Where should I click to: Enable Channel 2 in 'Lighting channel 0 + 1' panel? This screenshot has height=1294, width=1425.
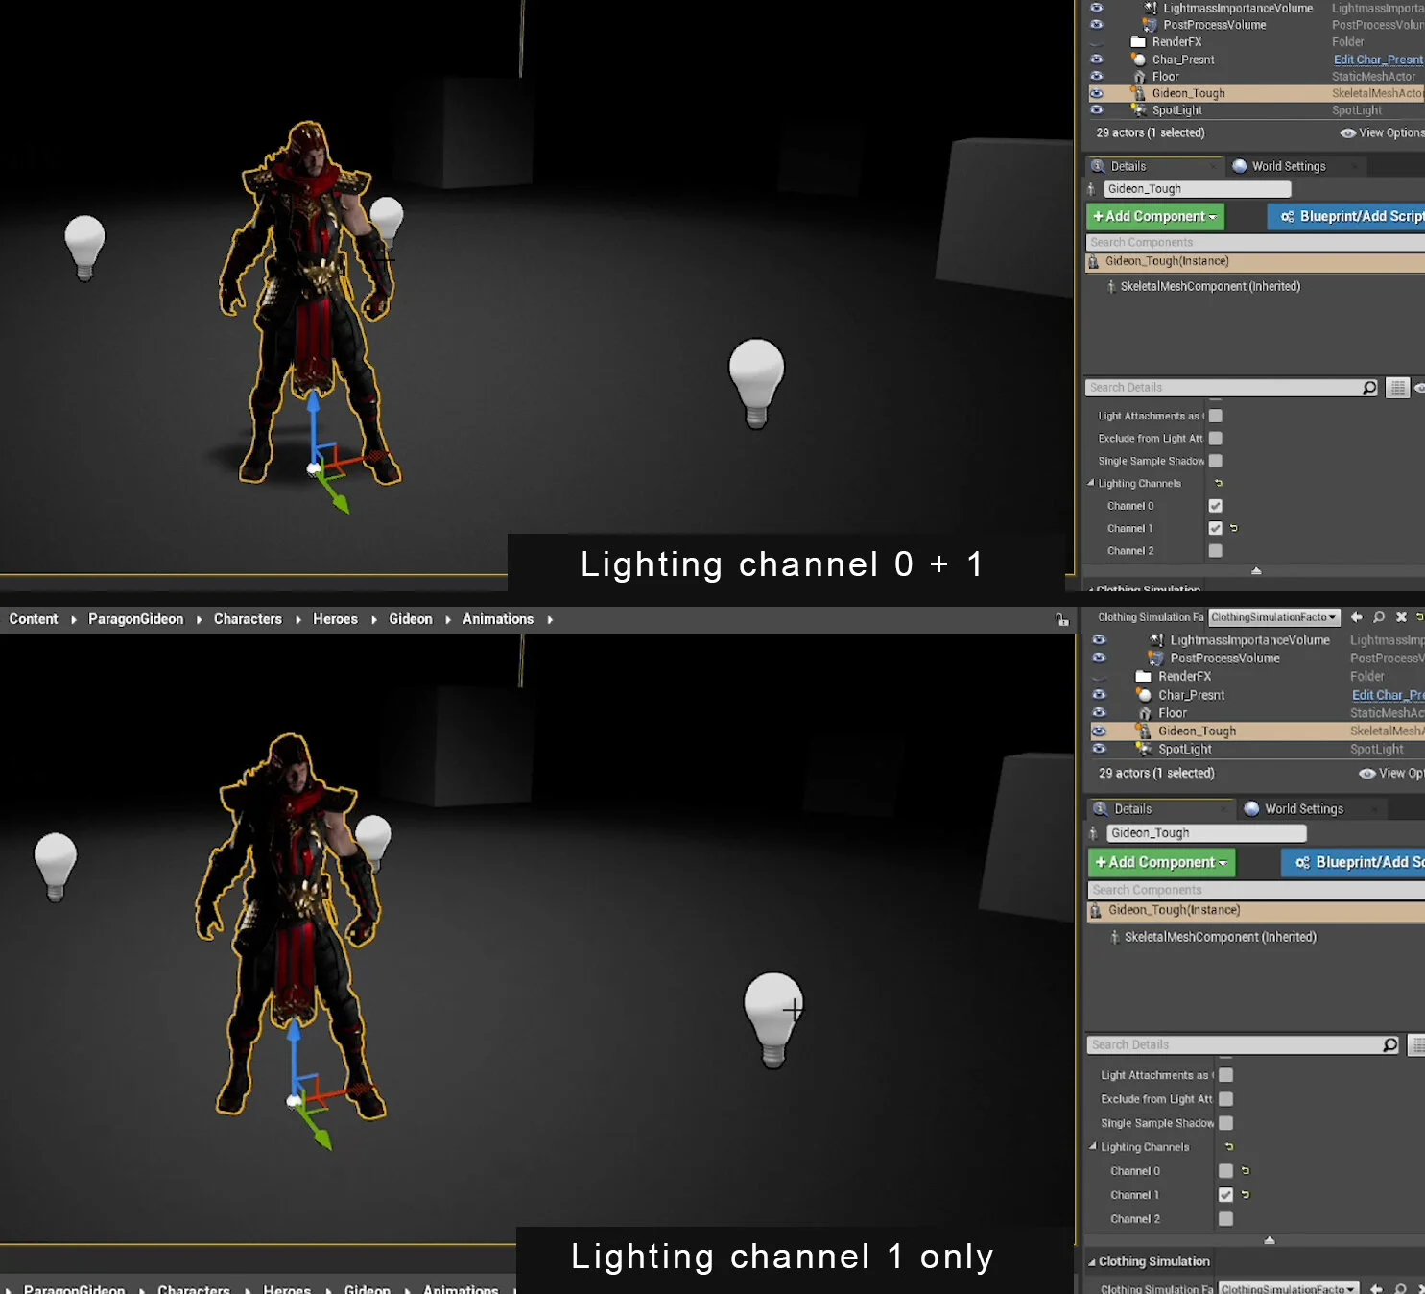point(1216,551)
